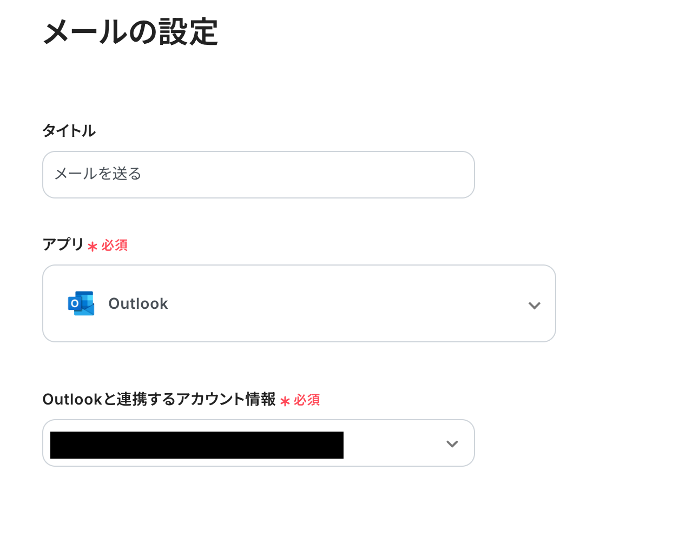Select the Outlook text in app selector
This screenshot has height=543, width=699.
(x=138, y=304)
